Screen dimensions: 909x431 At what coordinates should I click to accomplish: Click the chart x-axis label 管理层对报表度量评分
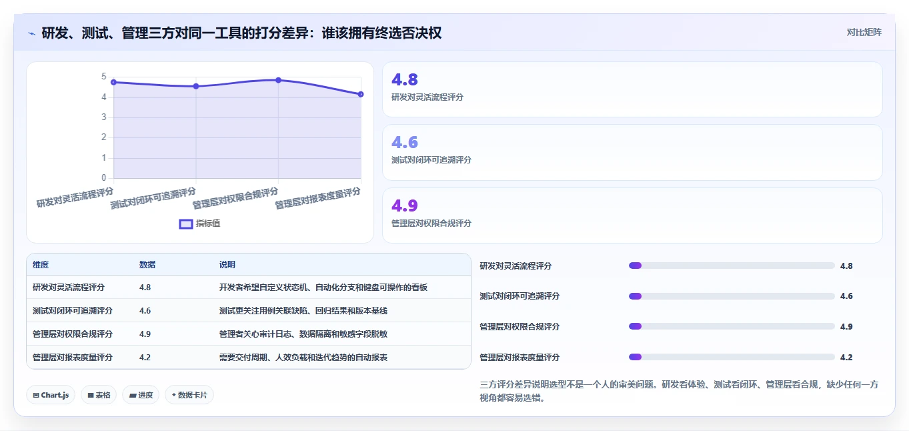(x=318, y=199)
